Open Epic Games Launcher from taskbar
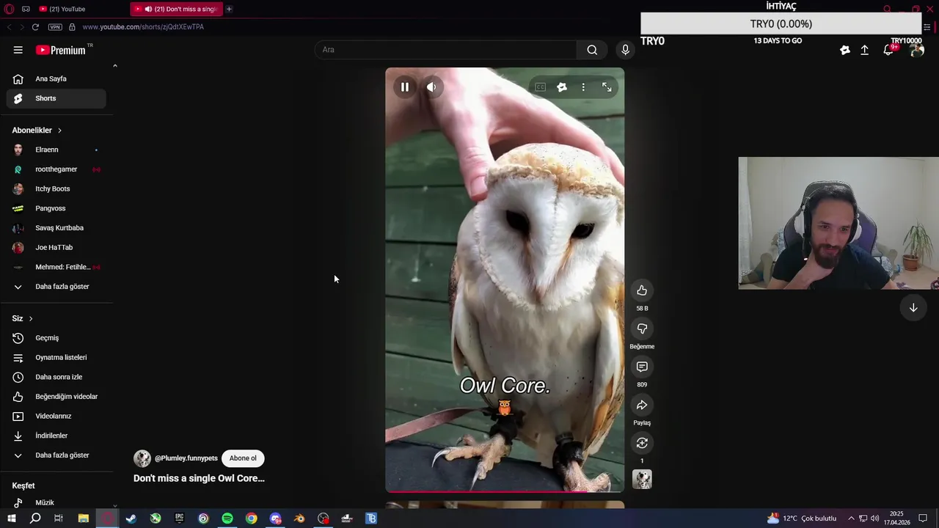The height and width of the screenshot is (528, 939). 180,518
